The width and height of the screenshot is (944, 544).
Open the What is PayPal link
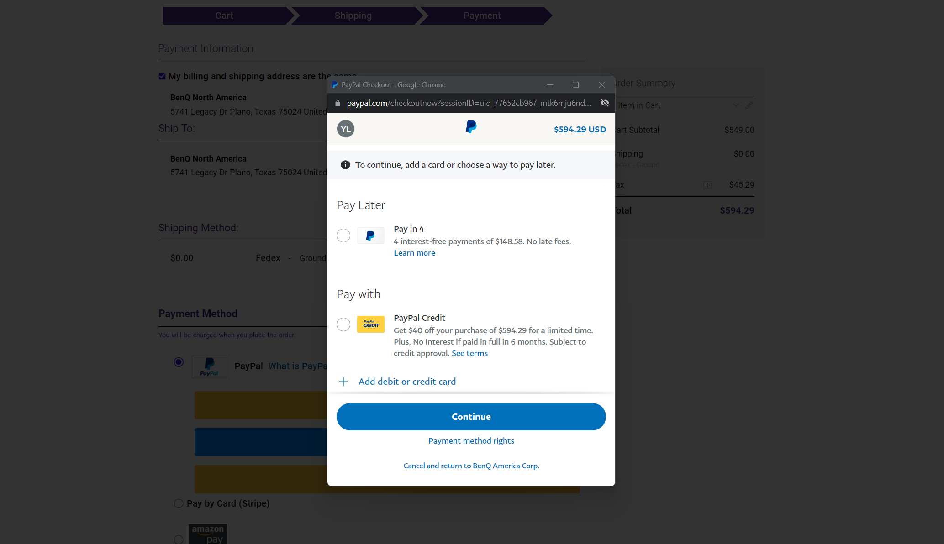point(298,366)
